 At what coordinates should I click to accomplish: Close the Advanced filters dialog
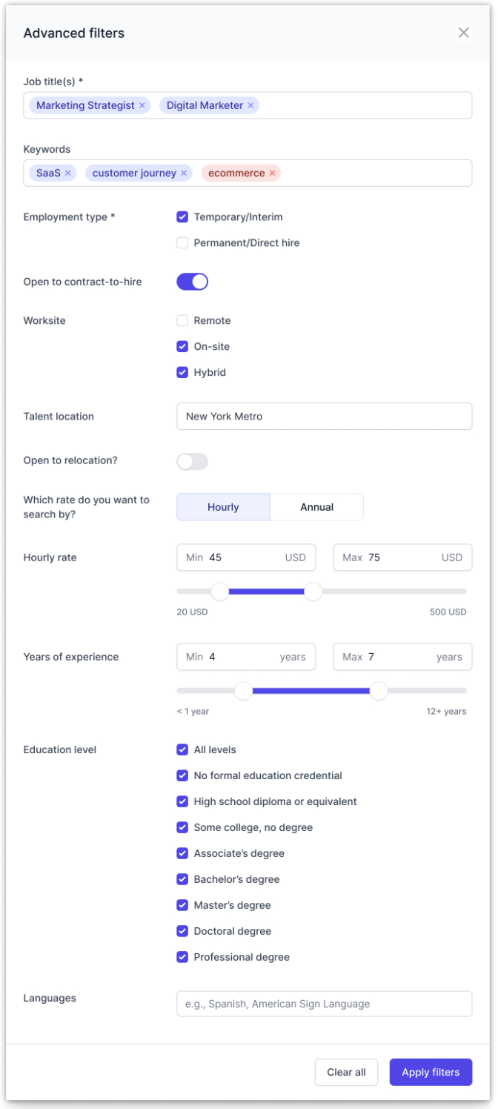point(463,33)
